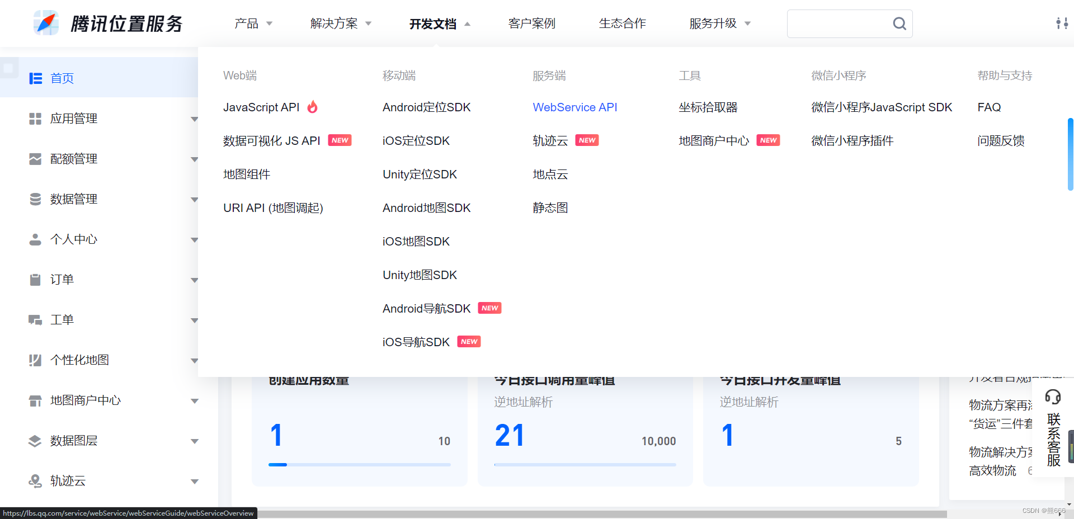This screenshot has height=519, width=1074.
Task: Expand the 应用管理 sidebar arrow
Action: (195, 119)
